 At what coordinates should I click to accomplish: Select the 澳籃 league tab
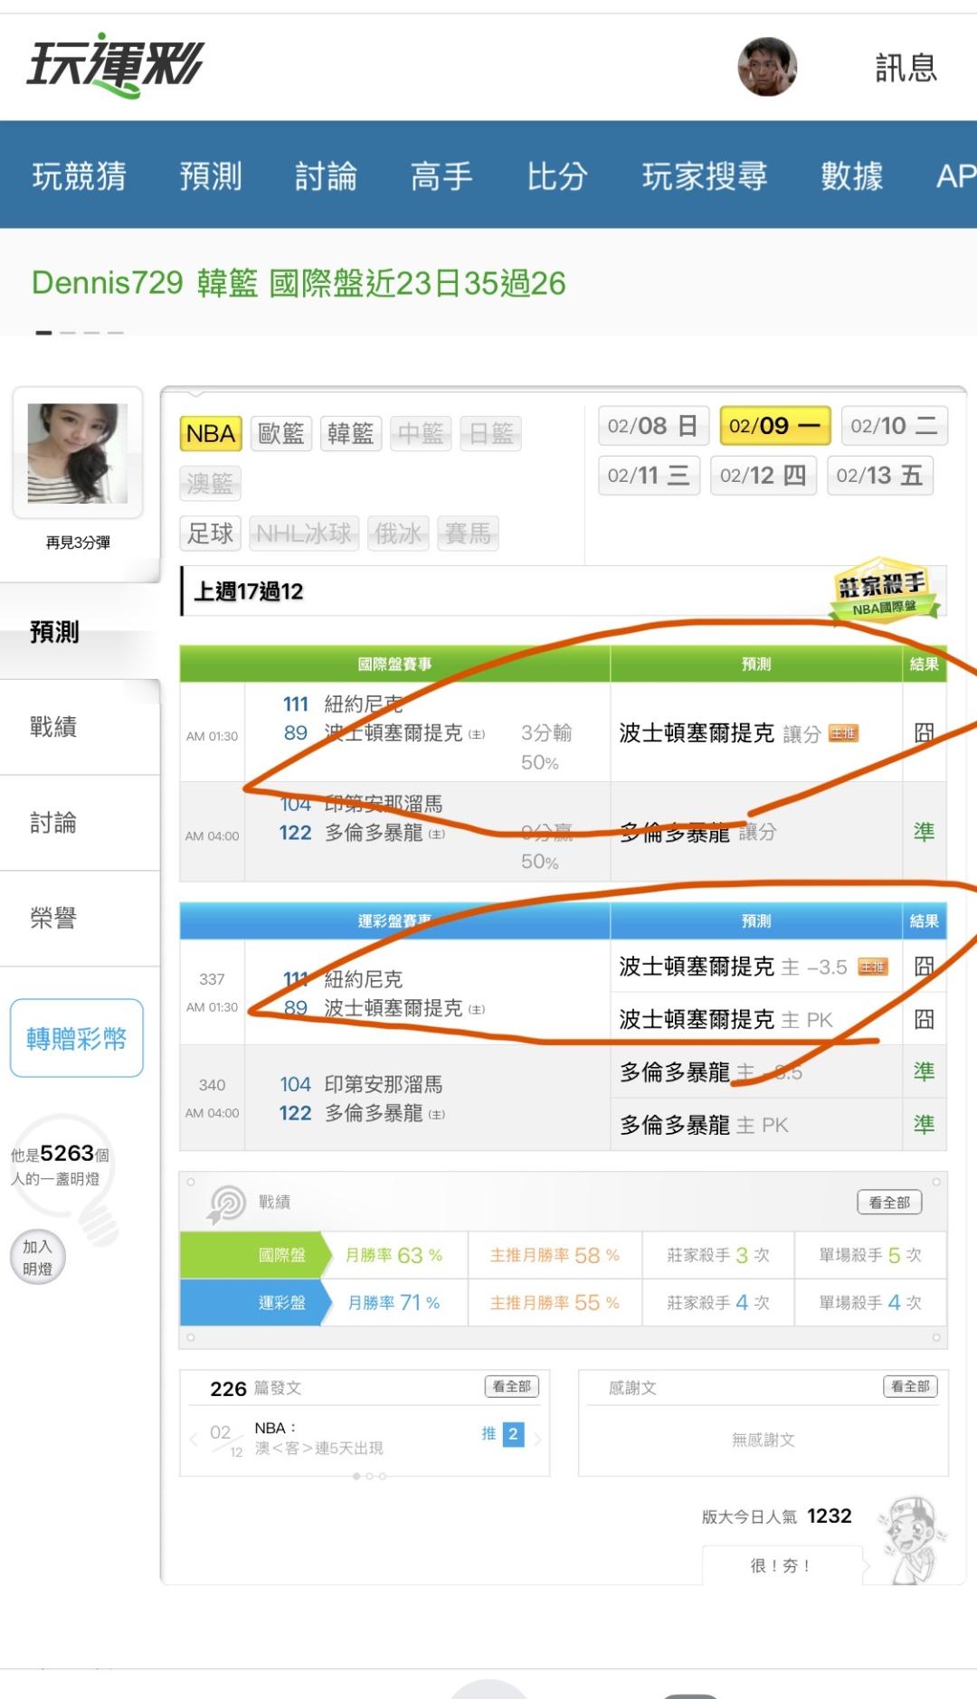210,484
